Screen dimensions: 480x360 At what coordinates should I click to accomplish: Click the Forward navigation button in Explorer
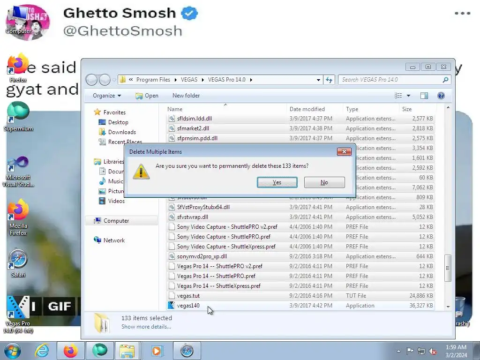pos(105,80)
